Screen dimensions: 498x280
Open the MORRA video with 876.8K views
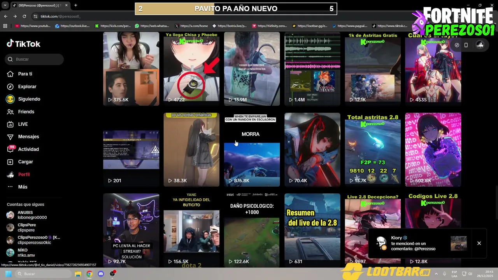click(x=252, y=150)
